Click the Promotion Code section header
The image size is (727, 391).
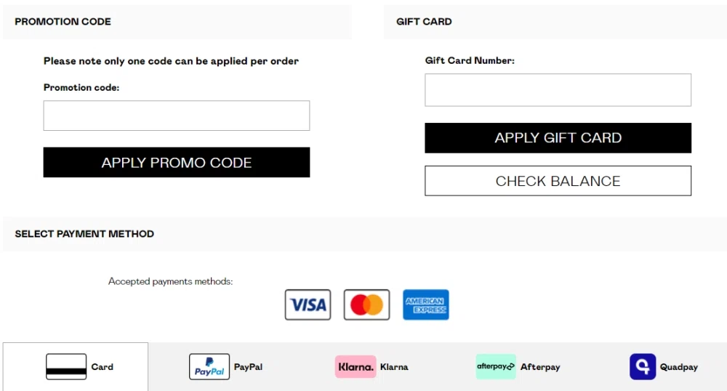pyautogui.click(x=63, y=22)
